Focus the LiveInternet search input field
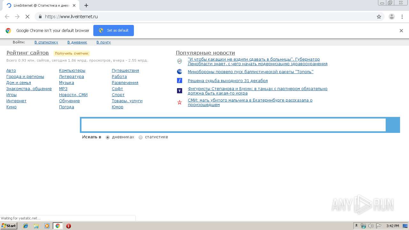Viewport: 409px width, 230px height. point(233,125)
